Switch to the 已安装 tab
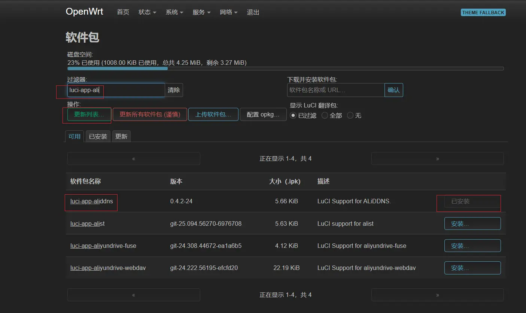Viewport: 526px width, 313px height. click(98, 137)
